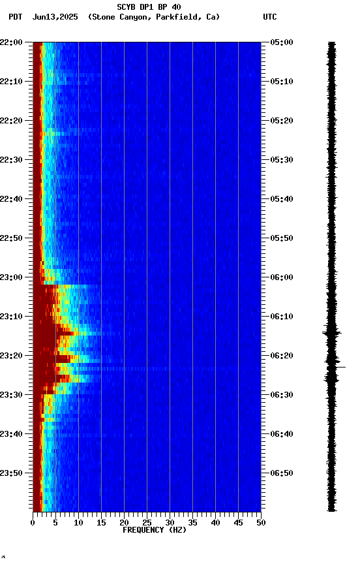The width and height of the screenshot is (360, 564).
Task: Click the 15 Hz frequency axis label
Action: pyautogui.click(x=101, y=523)
